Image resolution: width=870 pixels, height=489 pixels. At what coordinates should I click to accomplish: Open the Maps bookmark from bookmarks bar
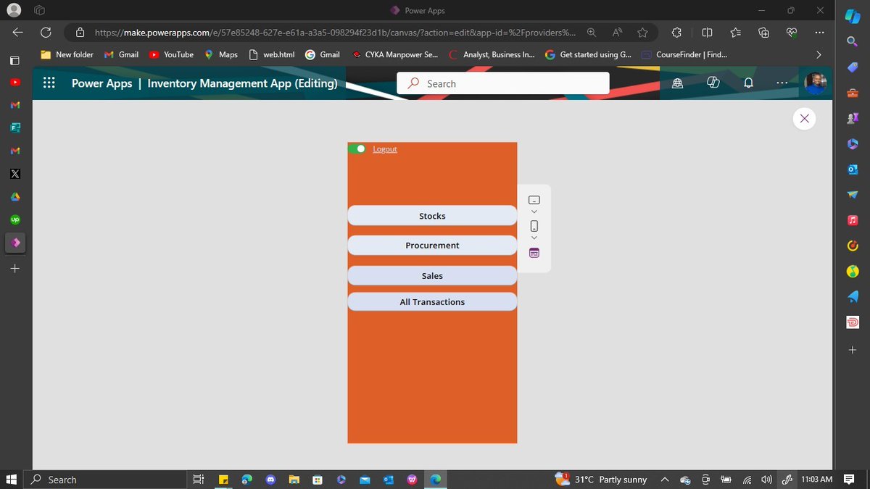click(220, 54)
